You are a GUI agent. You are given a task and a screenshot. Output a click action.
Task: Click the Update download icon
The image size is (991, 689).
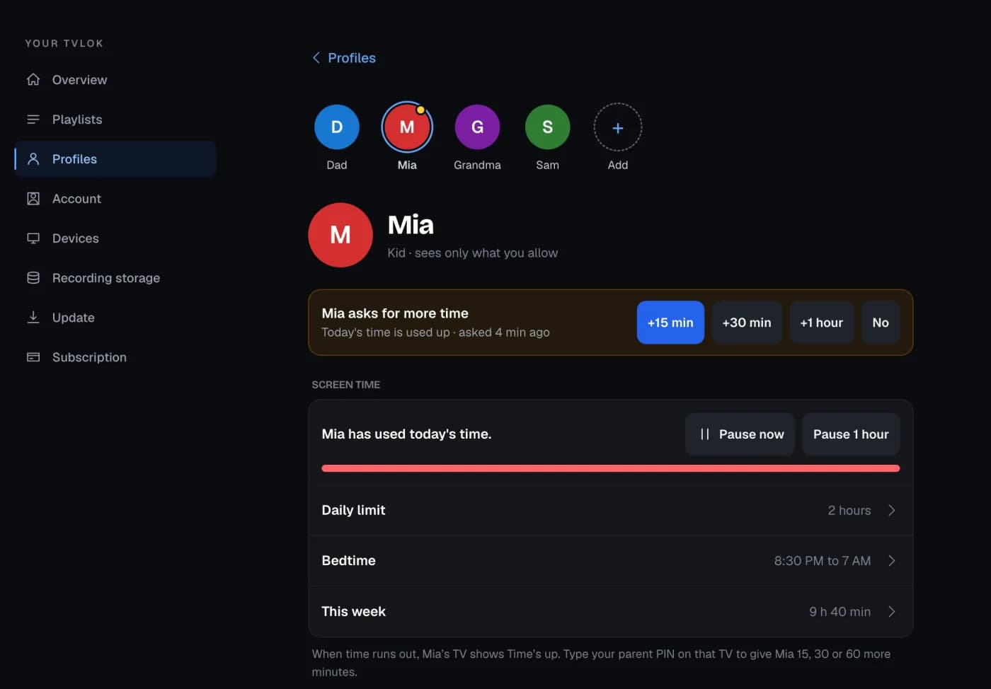pyautogui.click(x=33, y=317)
